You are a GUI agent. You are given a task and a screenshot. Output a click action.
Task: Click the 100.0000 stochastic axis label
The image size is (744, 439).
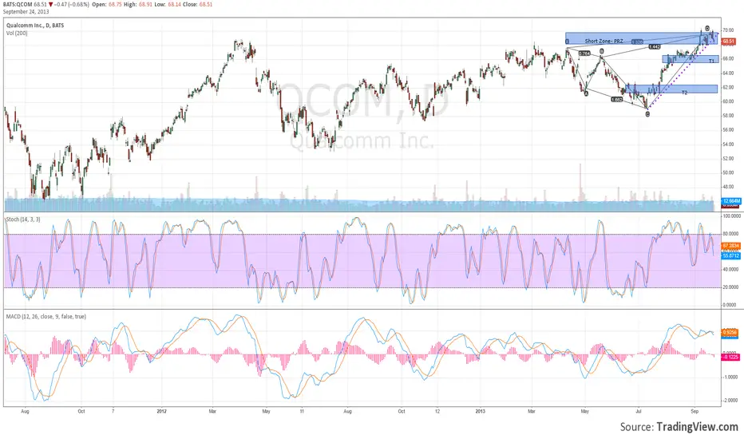pos(731,216)
